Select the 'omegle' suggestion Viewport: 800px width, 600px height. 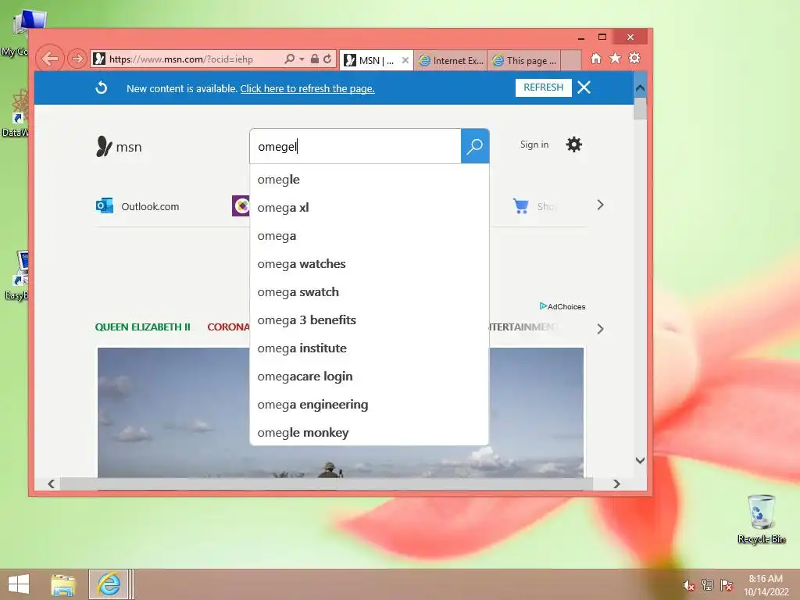click(369, 180)
